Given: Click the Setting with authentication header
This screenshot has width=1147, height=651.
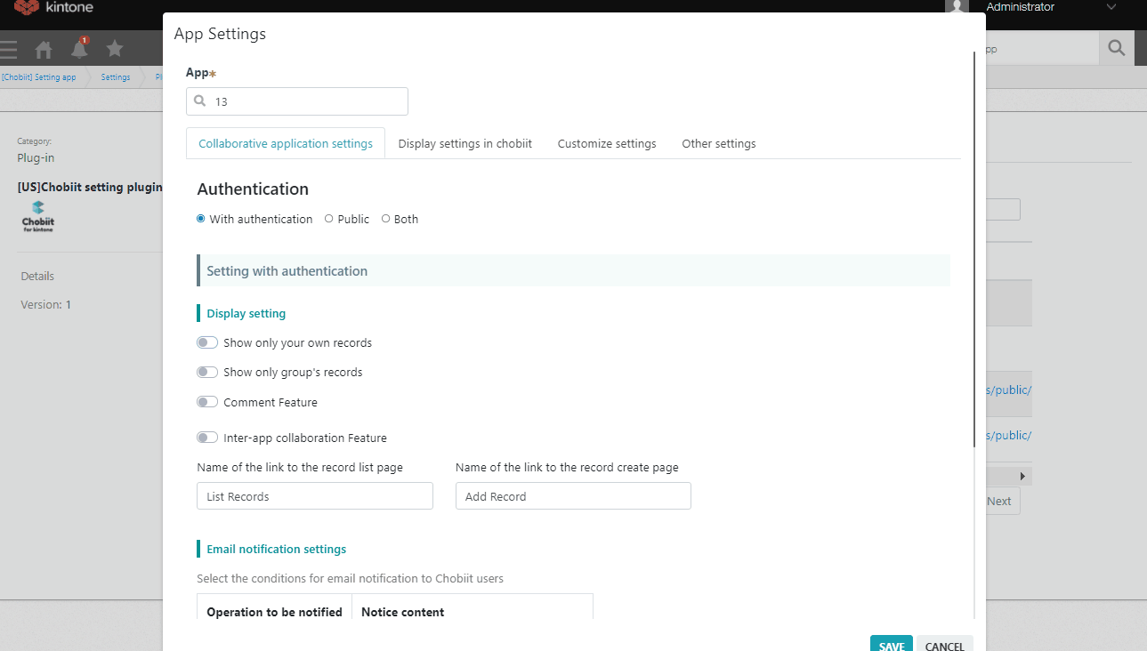Looking at the screenshot, I should click(x=573, y=270).
